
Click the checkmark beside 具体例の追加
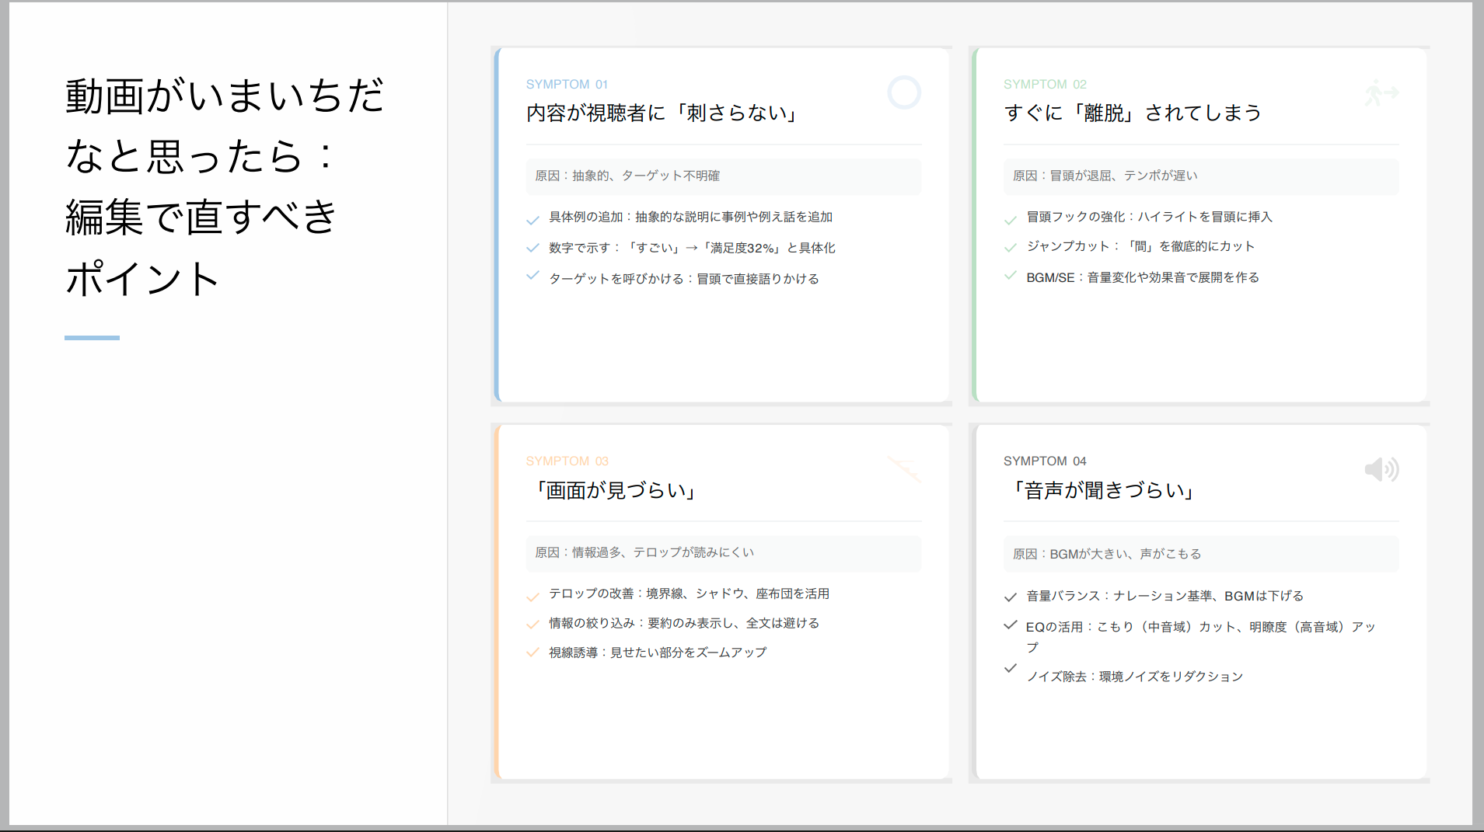tap(532, 221)
